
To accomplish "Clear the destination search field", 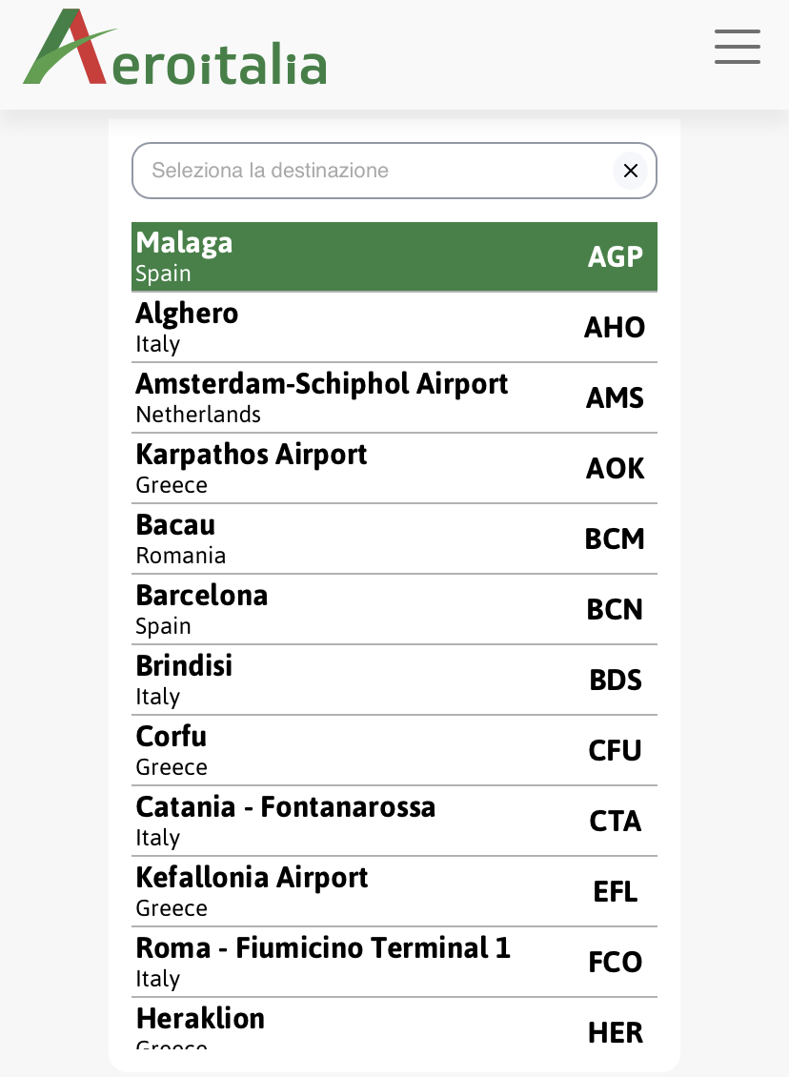I will (630, 171).
